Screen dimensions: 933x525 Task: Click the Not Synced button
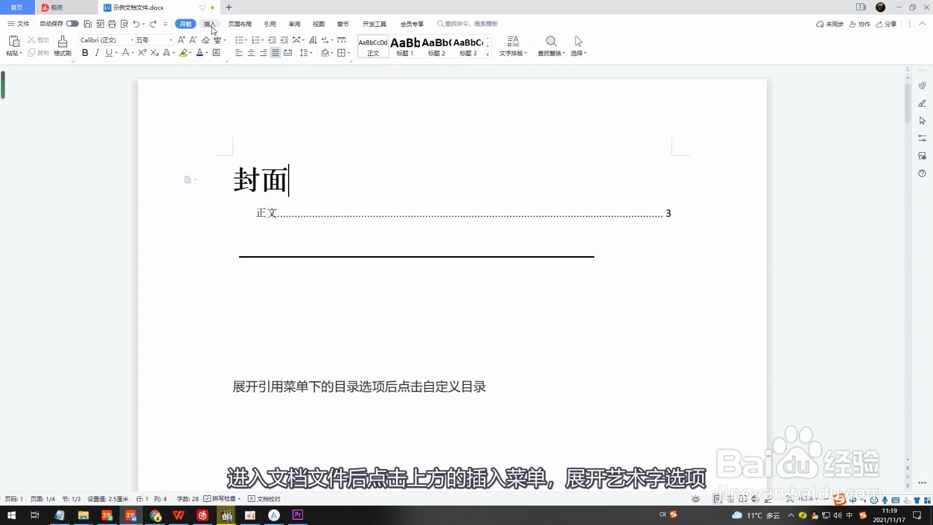(x=830, y=24)
